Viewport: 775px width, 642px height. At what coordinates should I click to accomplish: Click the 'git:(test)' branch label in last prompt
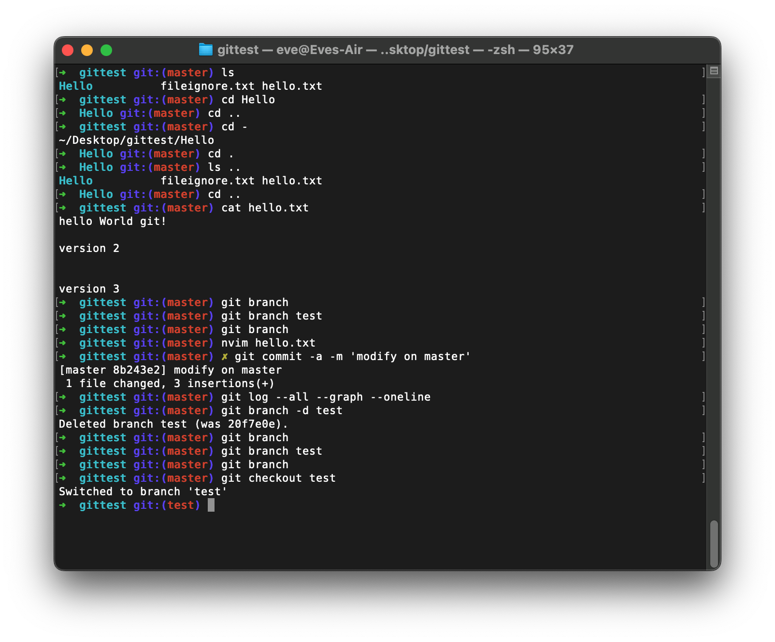[167, 505]
